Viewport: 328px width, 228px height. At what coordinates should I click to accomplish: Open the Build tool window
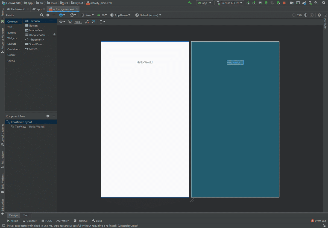(97, 221)
